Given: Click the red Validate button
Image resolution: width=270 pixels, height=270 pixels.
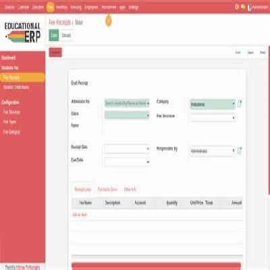Looking at the screenshot, I should [55, 53].
